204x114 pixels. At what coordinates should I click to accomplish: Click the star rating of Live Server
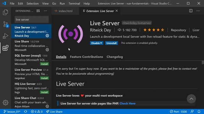(154, 30)
